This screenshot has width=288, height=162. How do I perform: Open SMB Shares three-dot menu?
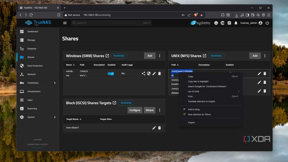click(160, 56)
